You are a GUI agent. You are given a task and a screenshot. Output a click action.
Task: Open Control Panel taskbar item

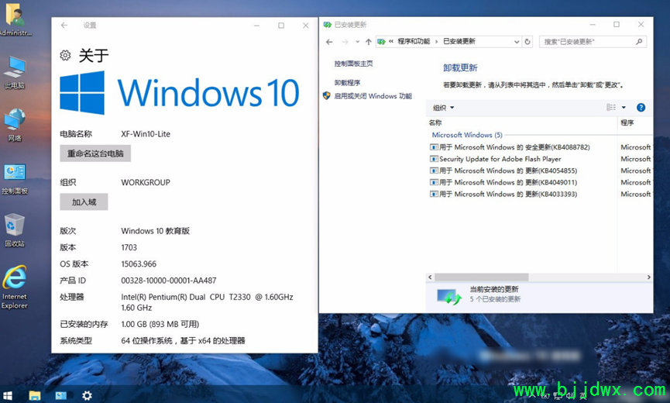tap(60, 396)
